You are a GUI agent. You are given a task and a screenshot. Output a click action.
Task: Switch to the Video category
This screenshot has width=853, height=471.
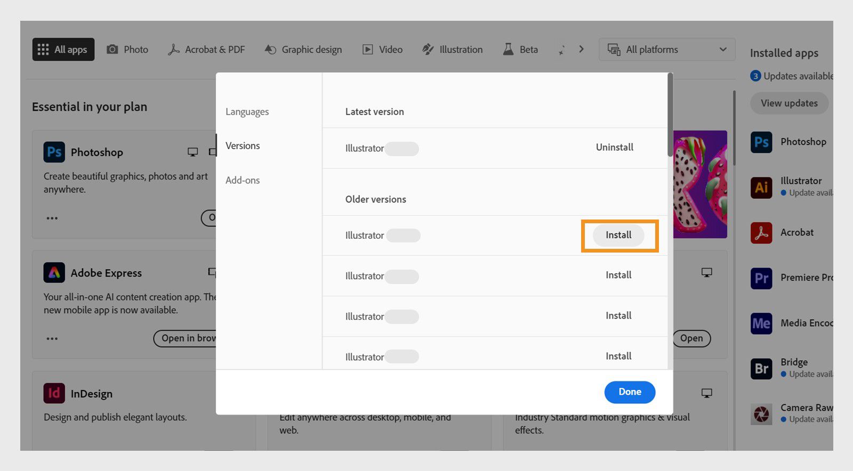[x=383, y=50]
